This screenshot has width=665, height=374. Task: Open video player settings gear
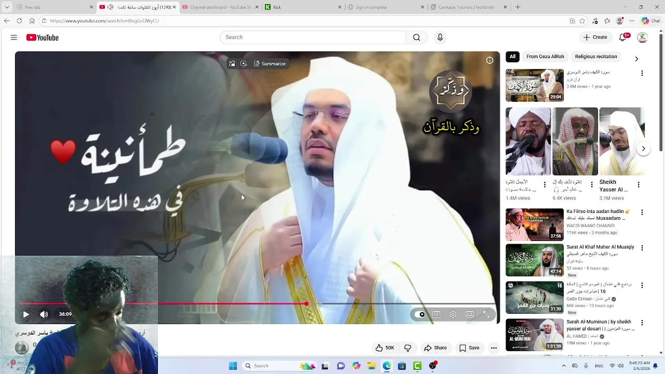tap(453, 314)
